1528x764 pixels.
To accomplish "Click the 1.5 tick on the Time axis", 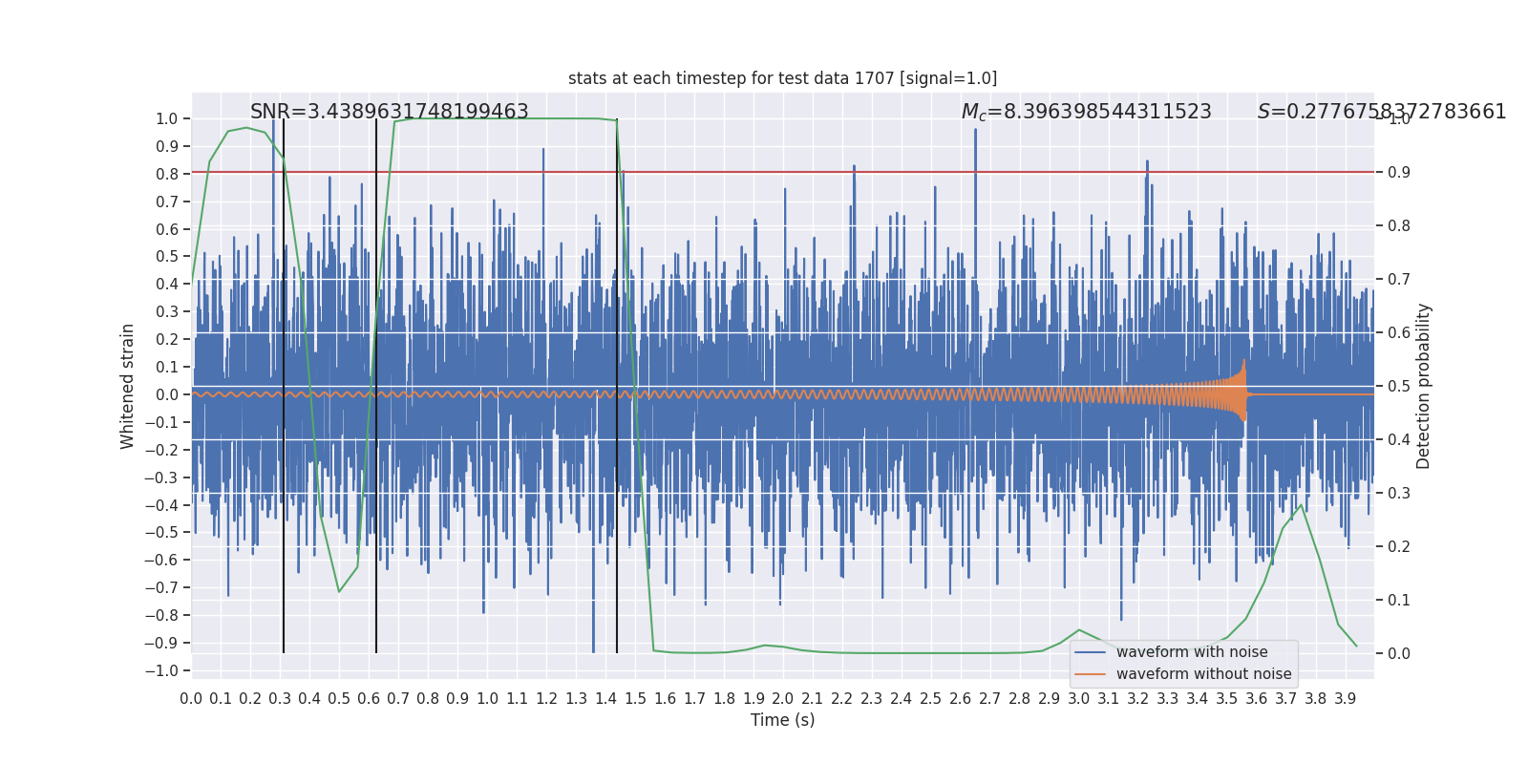I will (635, 699).
